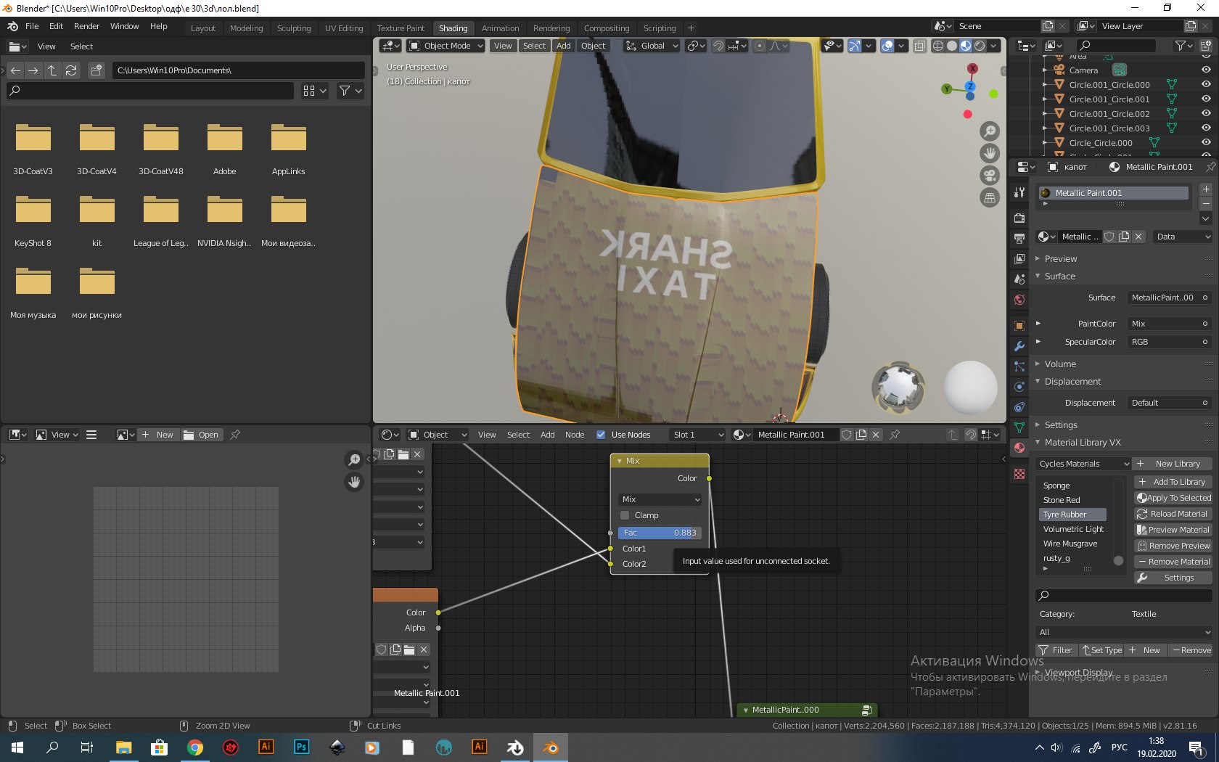The width and height of the screenshot is (1219, 762).
Task: Click pan hand icon in image editor
Action: click(x=354, y=482)
